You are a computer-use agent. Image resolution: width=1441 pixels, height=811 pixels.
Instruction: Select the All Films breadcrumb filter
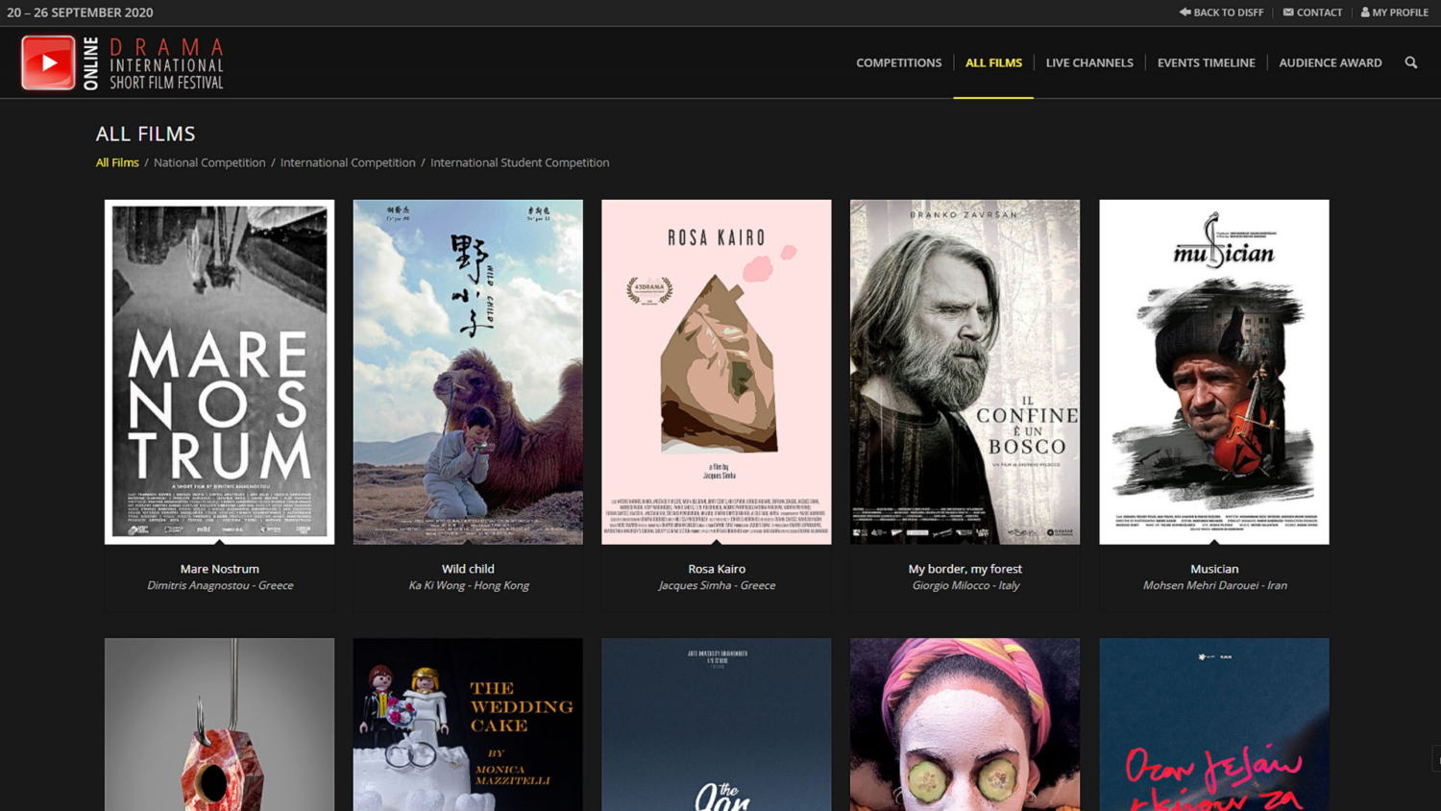click(x=117, y=162)
